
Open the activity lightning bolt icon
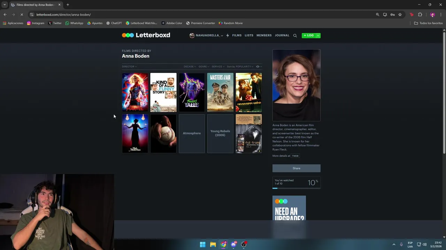[228, 35]
